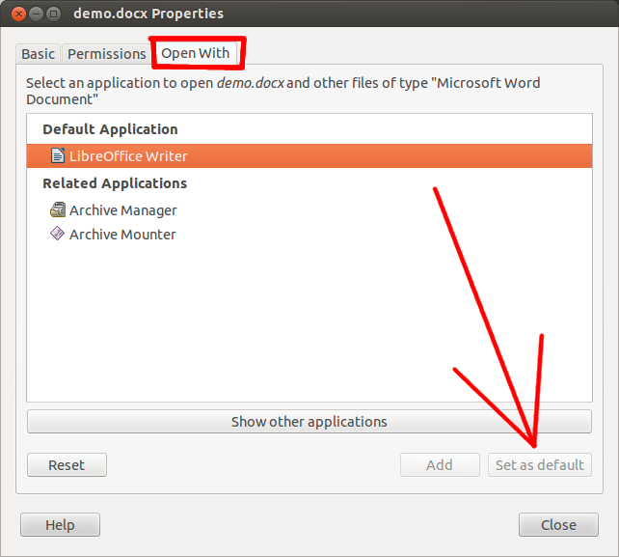Choose Archive Manager from related applications
This screenshot has height=557, width=619.
point(309,209)
